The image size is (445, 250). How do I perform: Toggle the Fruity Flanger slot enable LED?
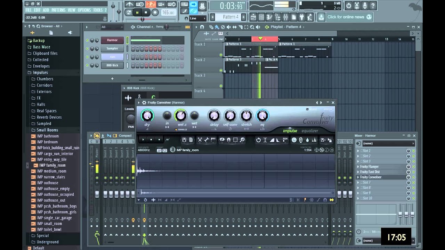(x=413, y=167)
